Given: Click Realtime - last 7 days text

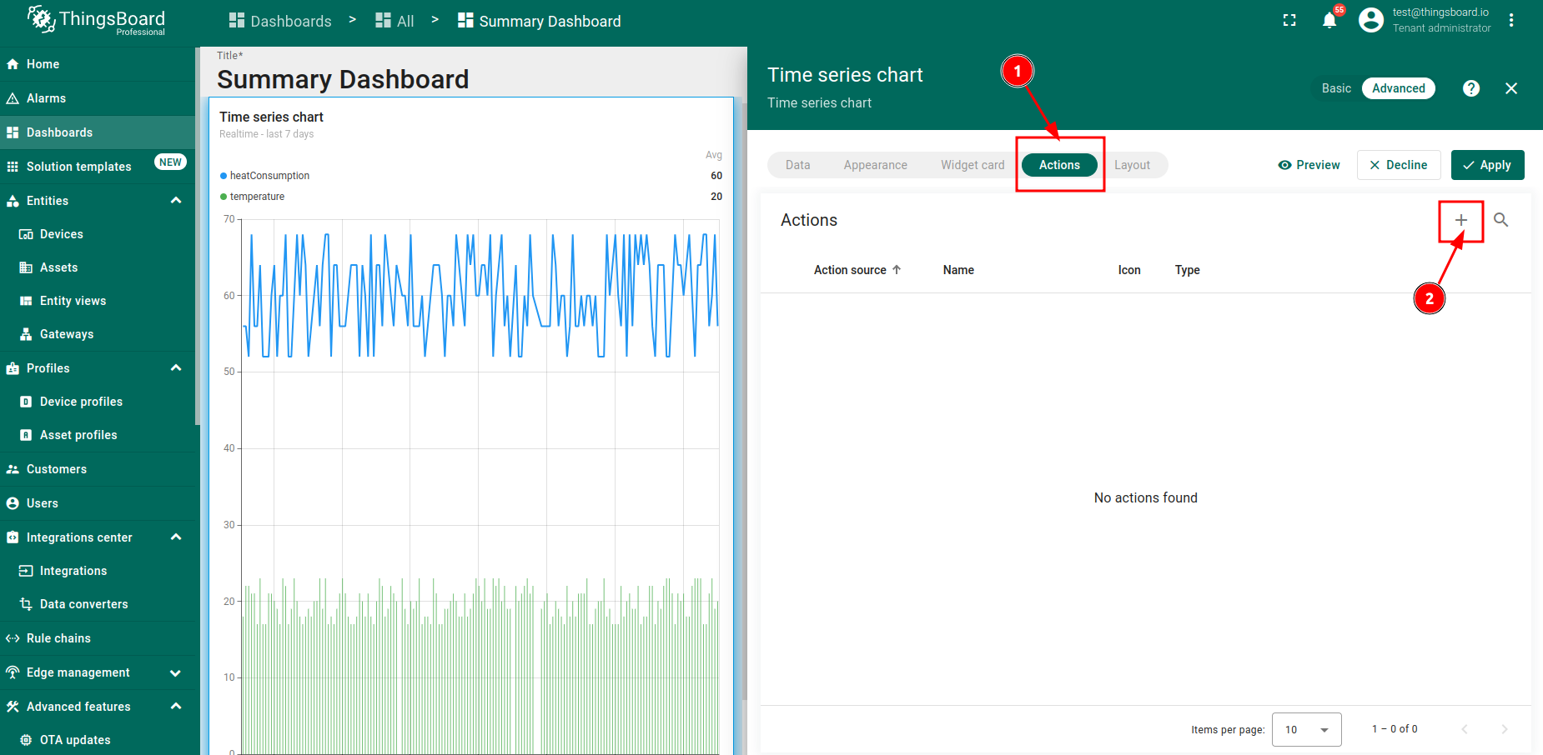Looking at the screenshot, I should click(x=266, y=134).
